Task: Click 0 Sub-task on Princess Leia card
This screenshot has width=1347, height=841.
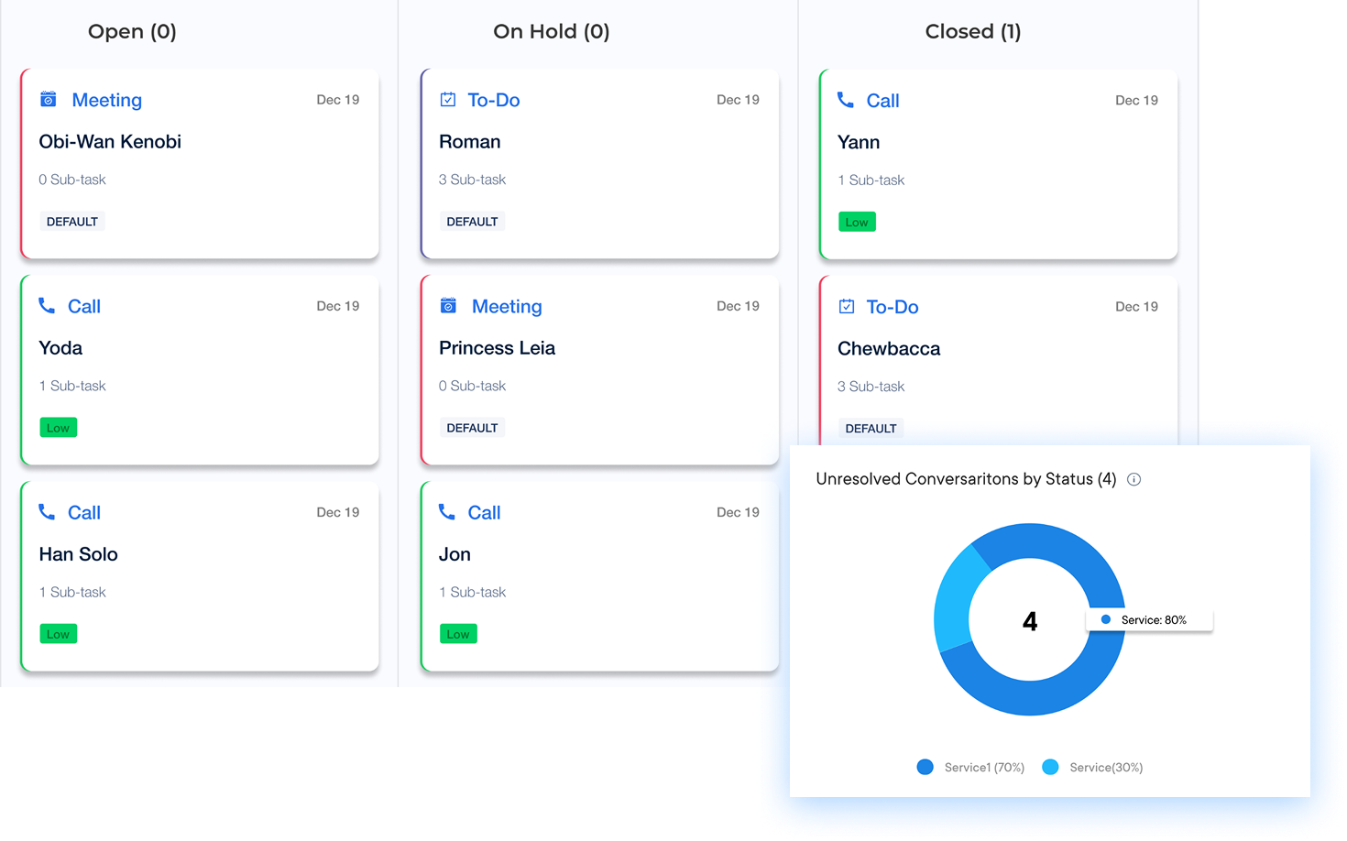Action: pyautogui.click(x=472, y=386)
